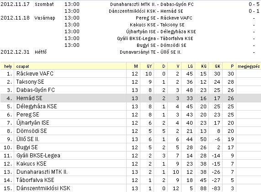Select Délegyháza KSE in the table
Viewport: 261px width, 192px height.
[37, 106]
